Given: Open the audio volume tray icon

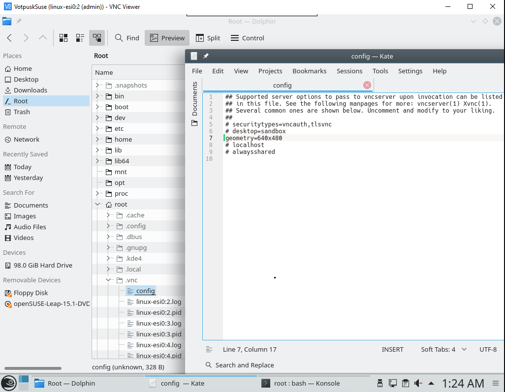Looking at the screenshot, I should pyautogui.click(x=418, y=383).
